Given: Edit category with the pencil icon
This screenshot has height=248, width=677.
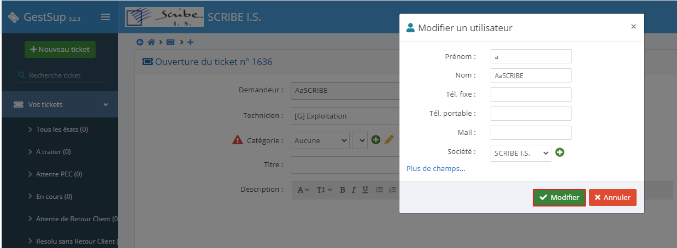Looking at the screenshot, I should coord(389,140).
